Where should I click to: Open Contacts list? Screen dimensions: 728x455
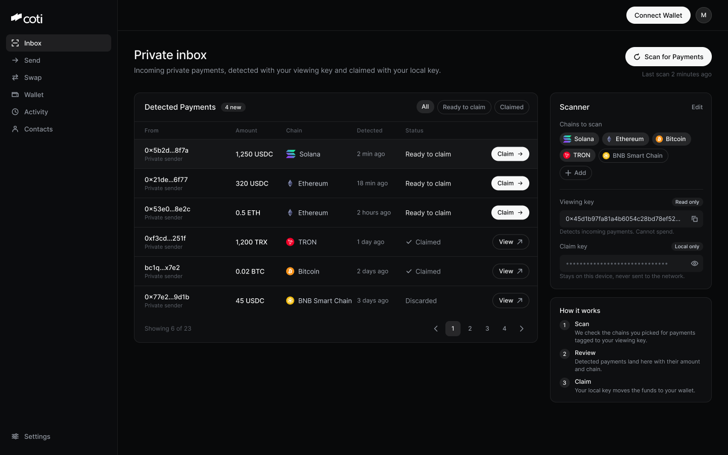[x=59, y=129]
